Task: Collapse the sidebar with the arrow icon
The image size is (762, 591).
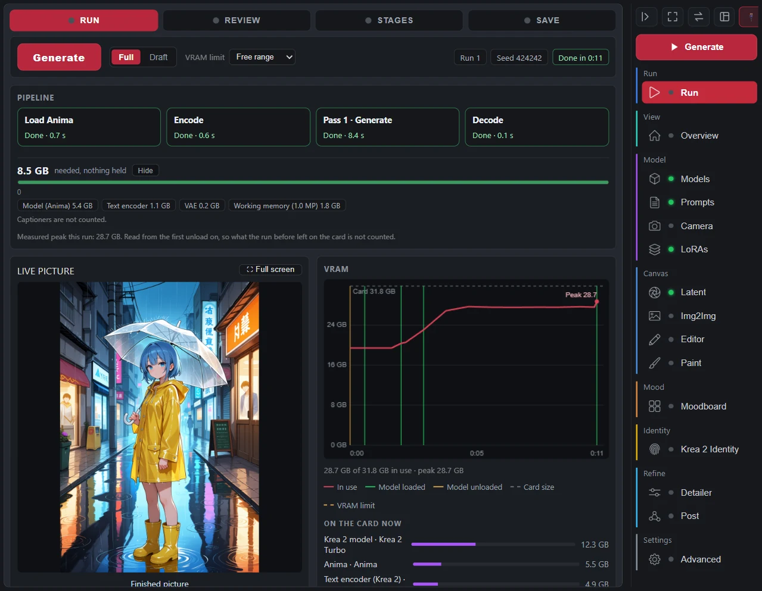Action: 646,17
